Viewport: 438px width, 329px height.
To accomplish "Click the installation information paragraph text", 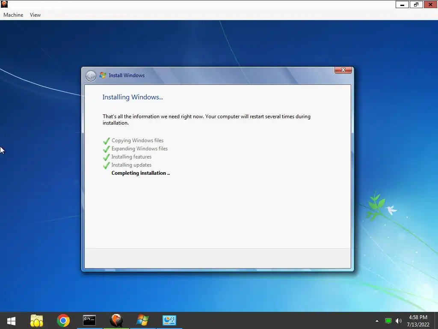I will click(207, 120).
